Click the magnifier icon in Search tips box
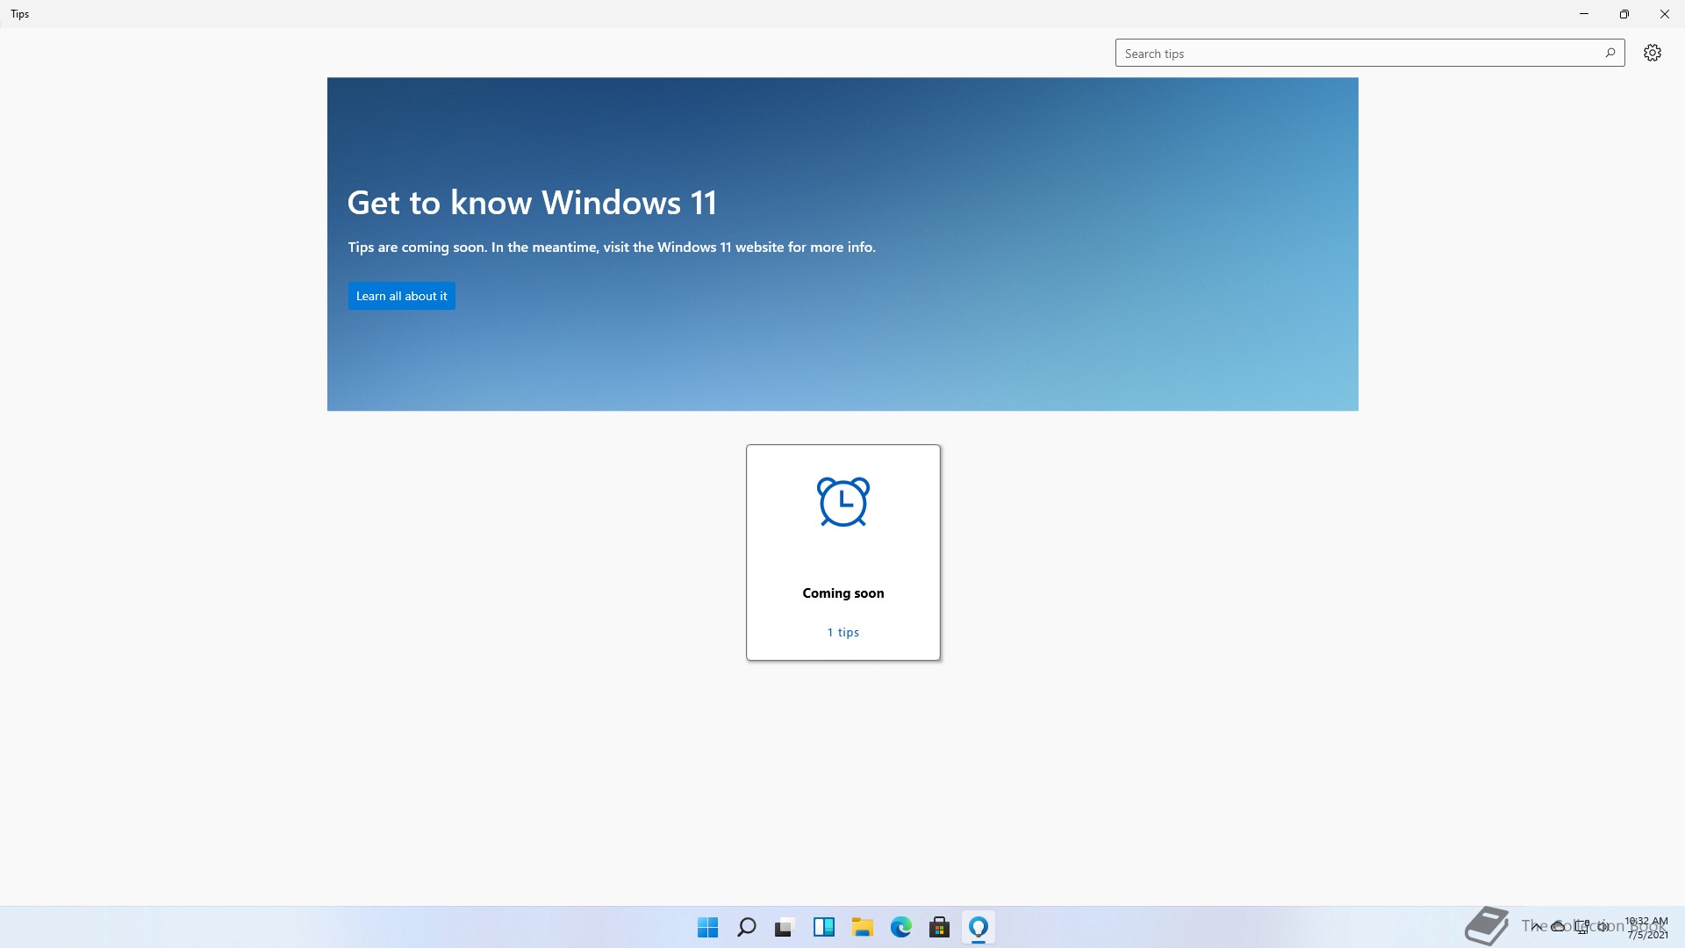 click(1610, 53)
